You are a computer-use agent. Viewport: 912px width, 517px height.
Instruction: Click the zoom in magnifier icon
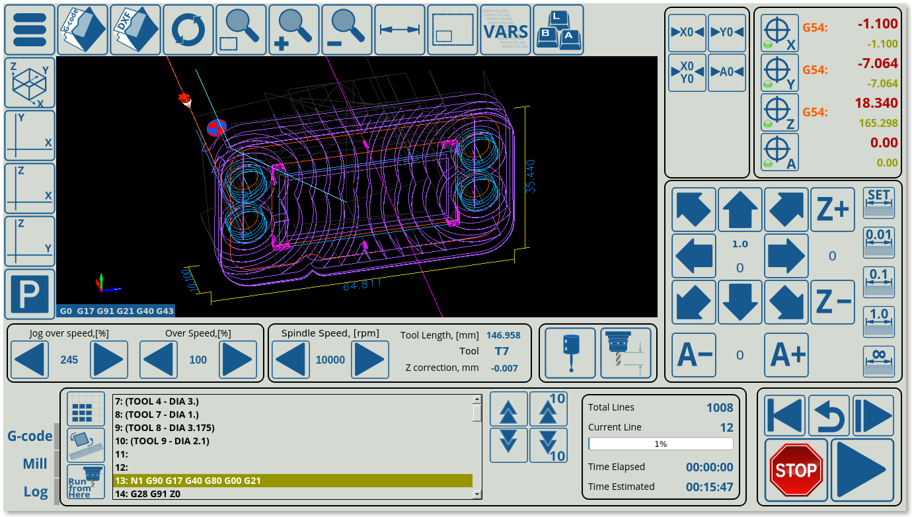[x=294, y=30]
